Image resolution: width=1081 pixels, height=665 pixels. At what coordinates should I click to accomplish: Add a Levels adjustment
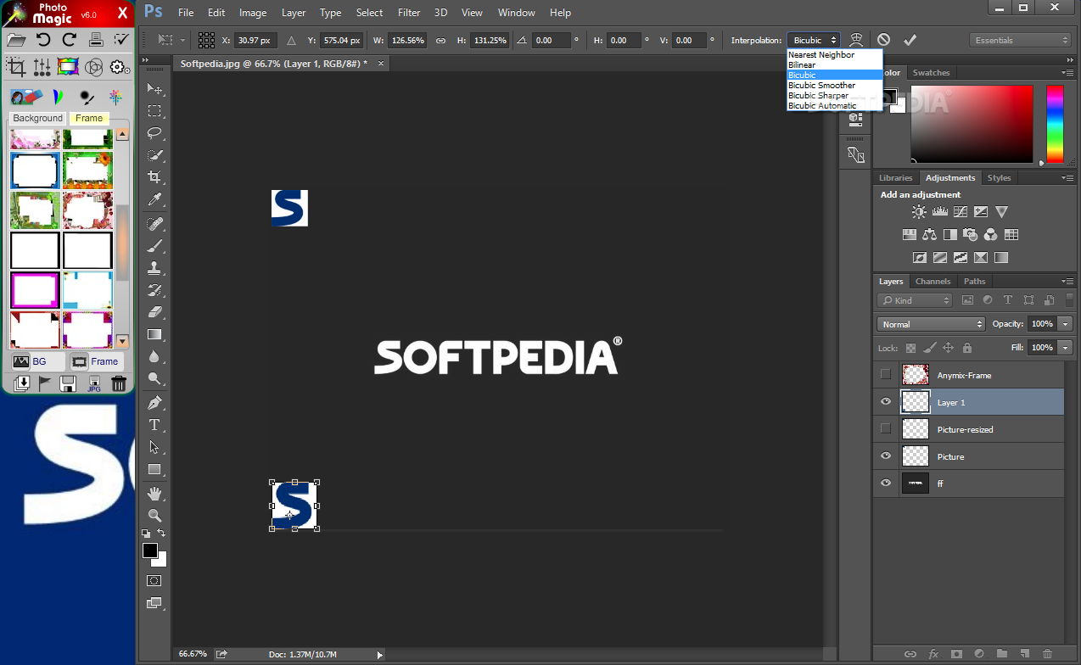pyautogui.click(x=939, y=212)
